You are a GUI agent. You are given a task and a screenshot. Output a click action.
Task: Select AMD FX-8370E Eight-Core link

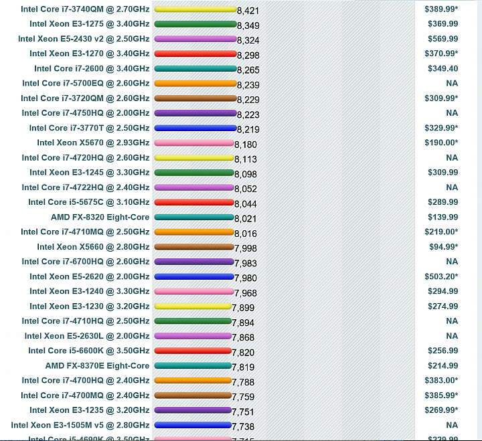[98, 365]
